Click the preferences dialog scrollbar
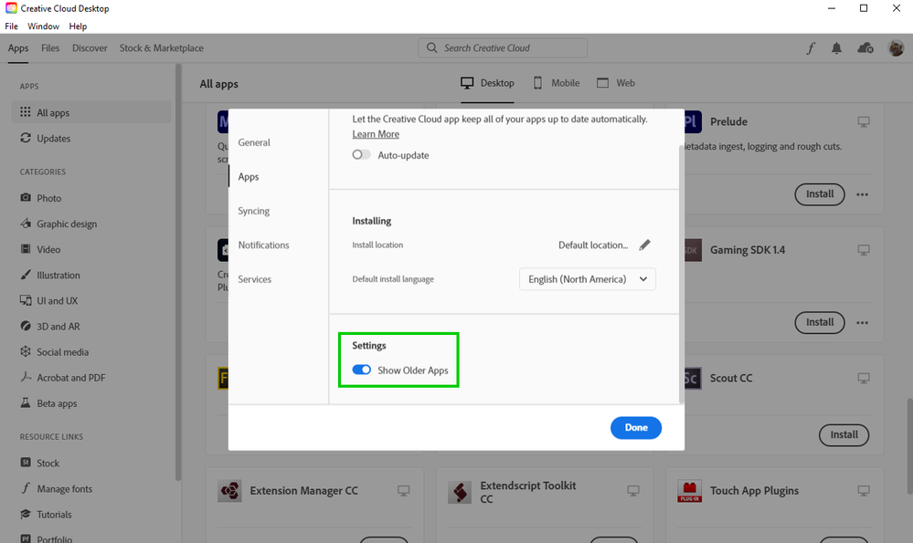This screenshot has width=913, height=543. pos(681,273)
